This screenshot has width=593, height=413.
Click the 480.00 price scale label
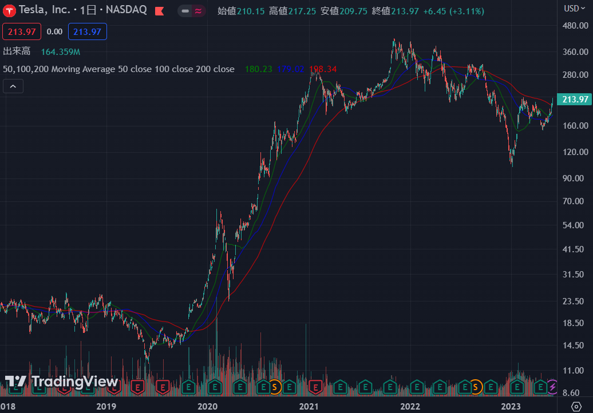pos(575,26)
